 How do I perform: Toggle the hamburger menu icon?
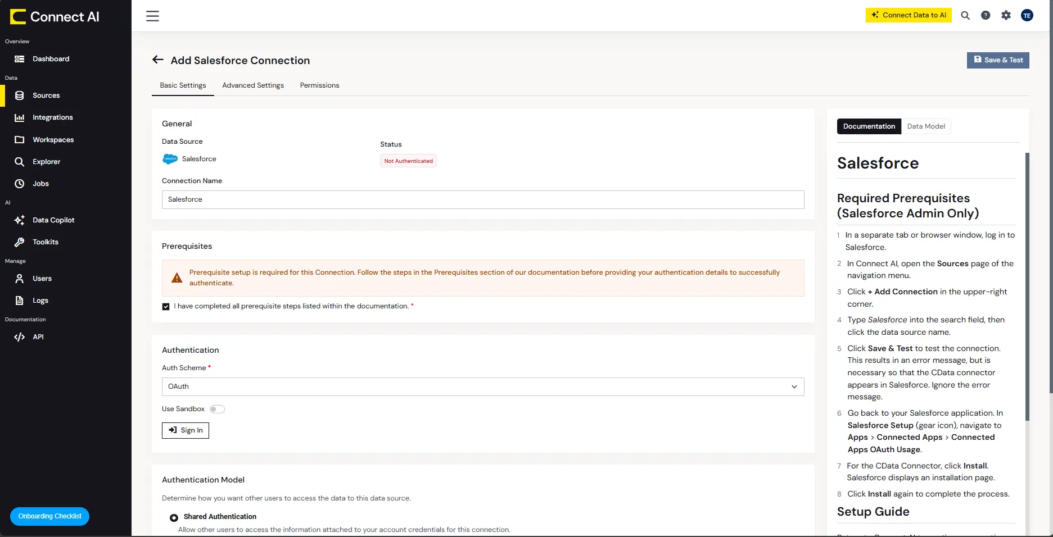coord(152,16)
